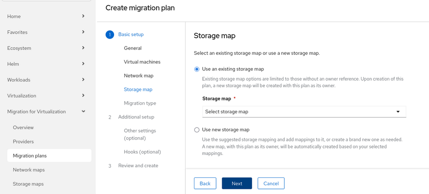The image size is (429, 194).
Task: Open Providers in the sidebar
Action: 23,141
